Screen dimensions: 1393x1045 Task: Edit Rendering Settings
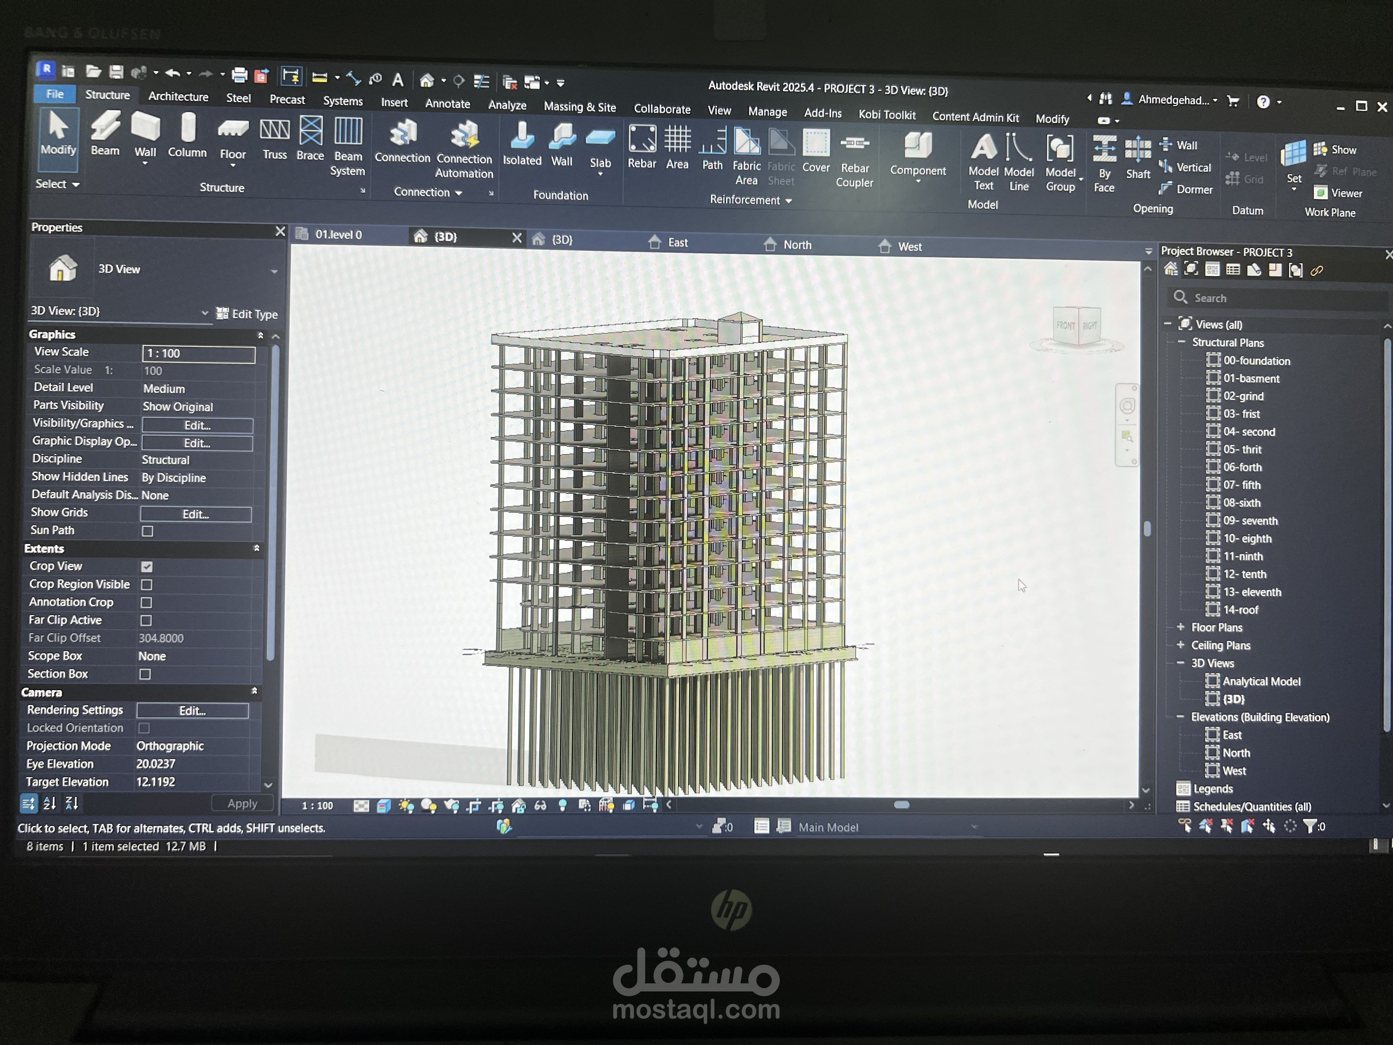pos(193,711)
